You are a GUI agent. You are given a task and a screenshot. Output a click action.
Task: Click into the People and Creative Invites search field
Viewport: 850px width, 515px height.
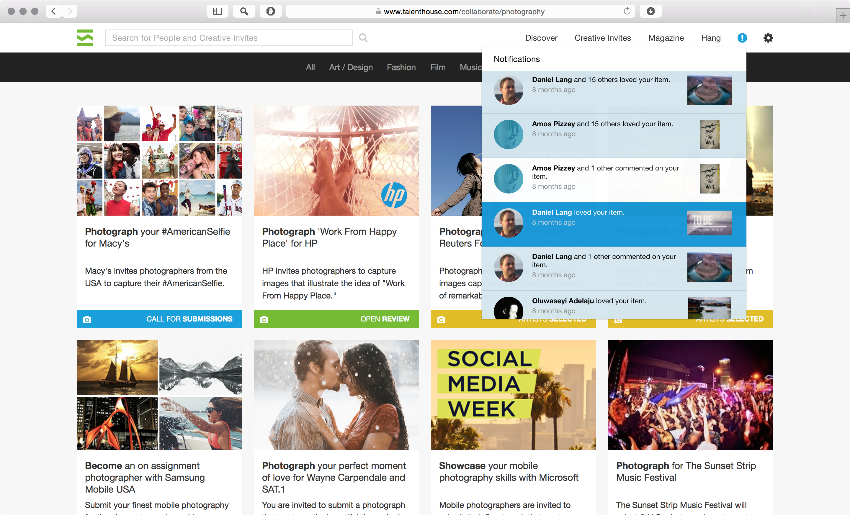(x=228, y=37)
